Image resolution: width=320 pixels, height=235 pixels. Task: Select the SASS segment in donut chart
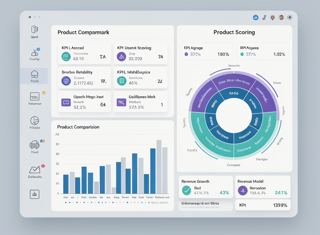click(234, 93)
